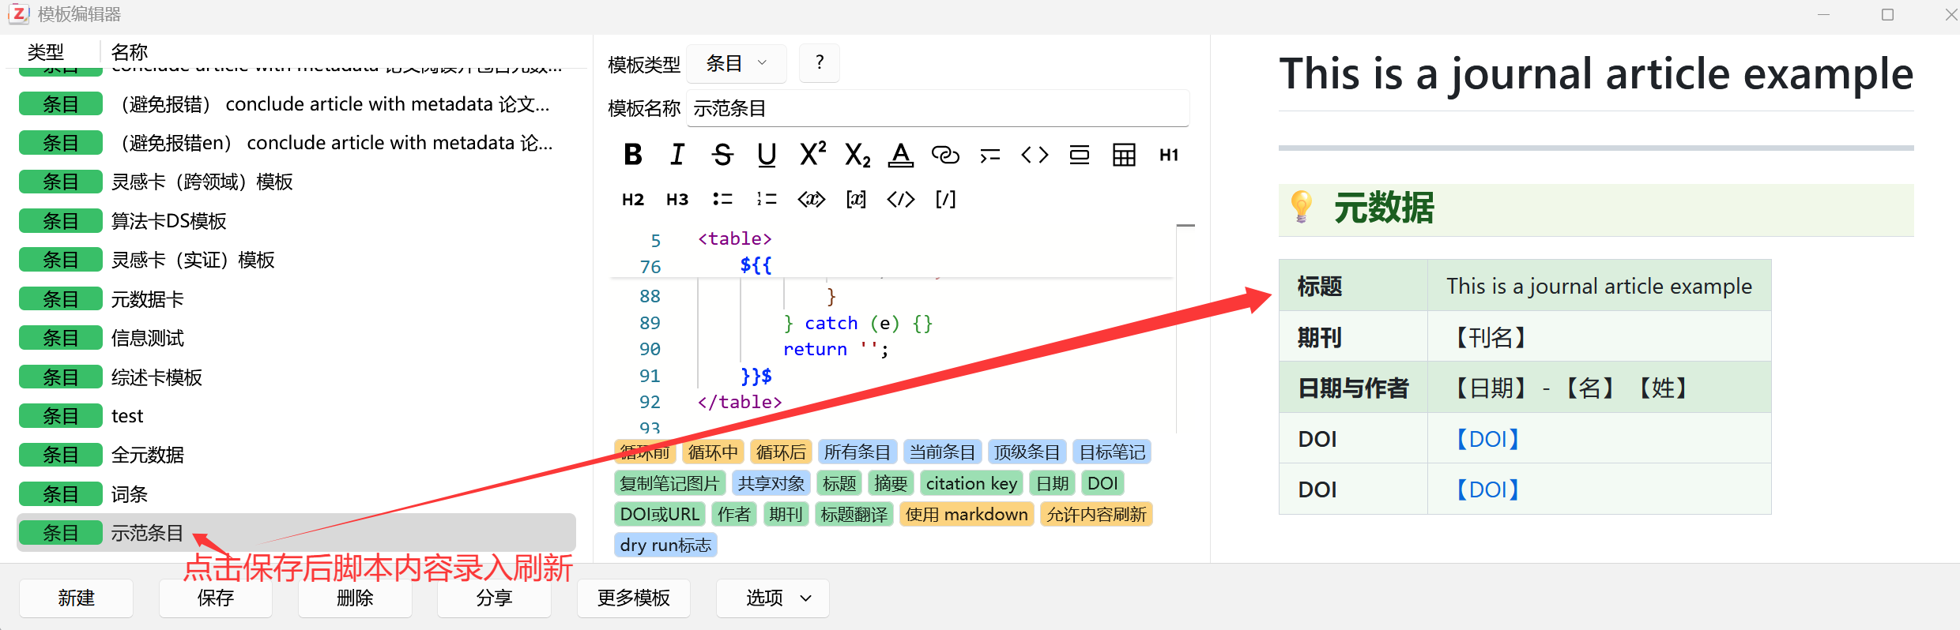Insert the 作者 snippet tag

point(734,515)
